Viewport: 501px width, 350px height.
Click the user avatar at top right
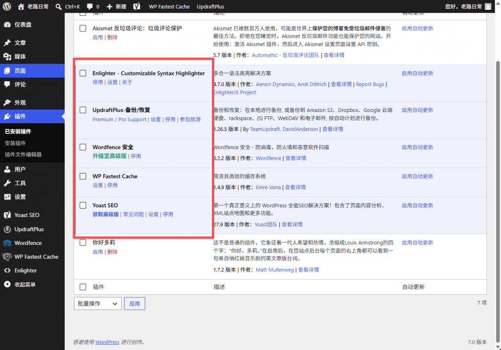(x=488, y=6)
